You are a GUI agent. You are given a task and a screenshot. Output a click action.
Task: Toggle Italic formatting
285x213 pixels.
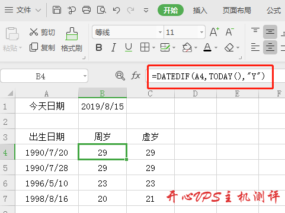pyautogui.click(x=114, y=47)
